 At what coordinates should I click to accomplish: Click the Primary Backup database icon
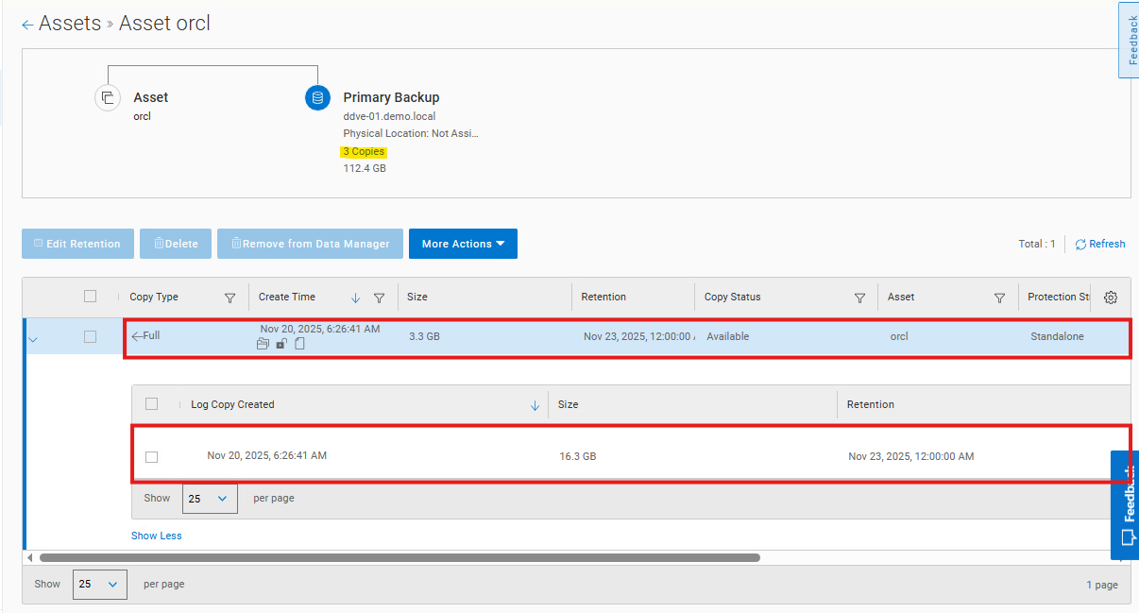click(x=317, y=97)
